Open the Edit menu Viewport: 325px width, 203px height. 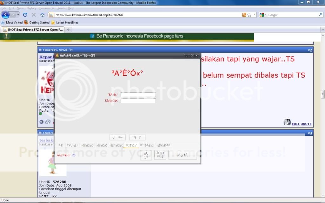[x=12, y=8]
